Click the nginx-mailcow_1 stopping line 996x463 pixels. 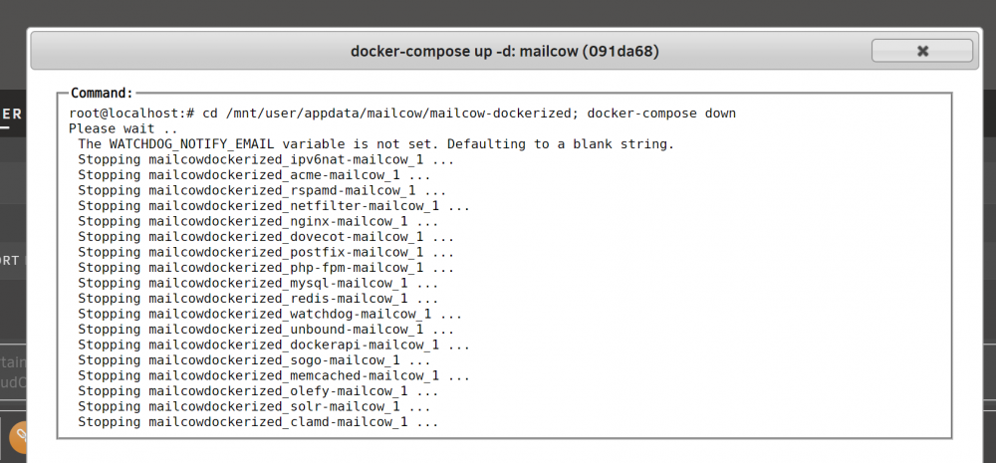[258, 222]
